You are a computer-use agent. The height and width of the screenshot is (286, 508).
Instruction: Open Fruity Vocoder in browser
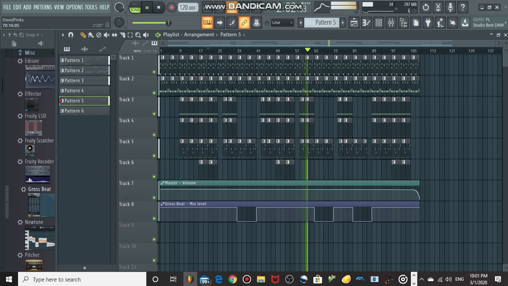(39, 162)
